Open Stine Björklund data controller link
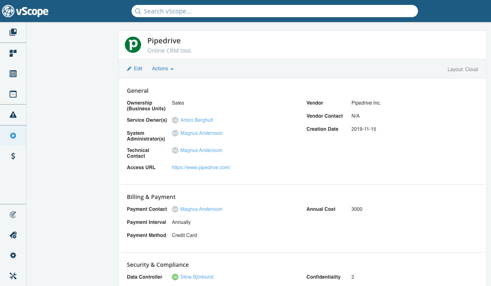 tap(197, 277)
